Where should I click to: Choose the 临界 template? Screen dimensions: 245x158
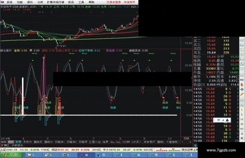105,142
